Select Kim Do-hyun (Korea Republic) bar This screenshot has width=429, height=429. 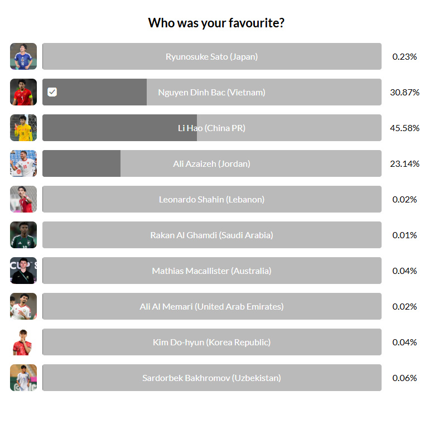pos(211,342)
